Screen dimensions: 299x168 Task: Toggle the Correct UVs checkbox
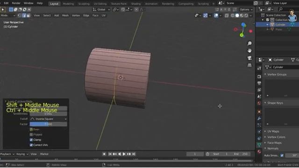coord(31,145)
